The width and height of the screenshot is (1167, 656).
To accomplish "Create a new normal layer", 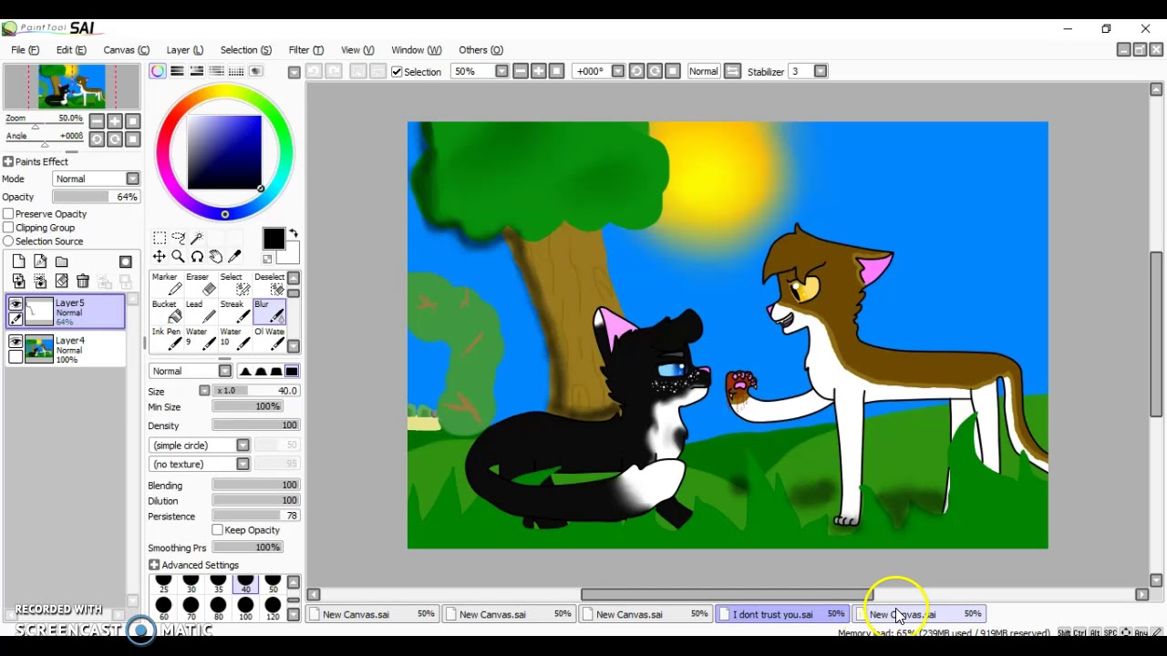I will pyautogui.click(x=19, y=261).
